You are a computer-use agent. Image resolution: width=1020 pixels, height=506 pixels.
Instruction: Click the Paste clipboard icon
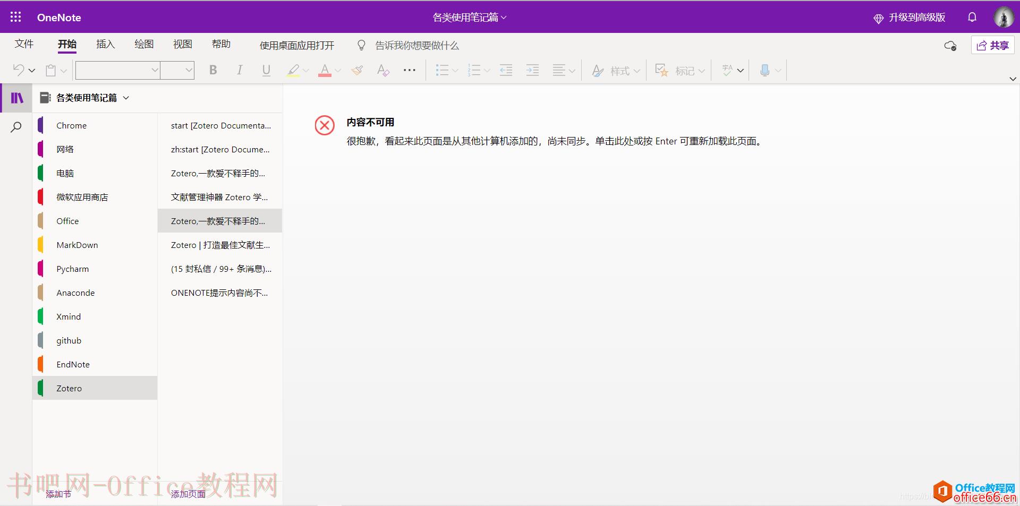[x=51, y=70]
